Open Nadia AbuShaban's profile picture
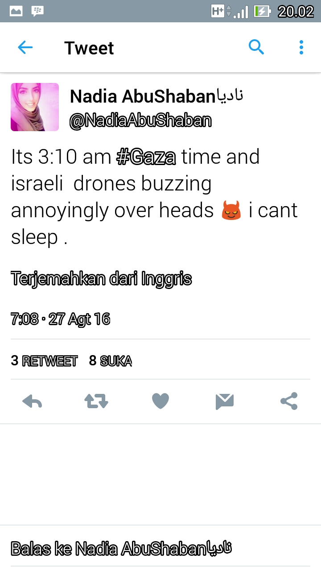 pyautogui.click(x=35, y=107)
